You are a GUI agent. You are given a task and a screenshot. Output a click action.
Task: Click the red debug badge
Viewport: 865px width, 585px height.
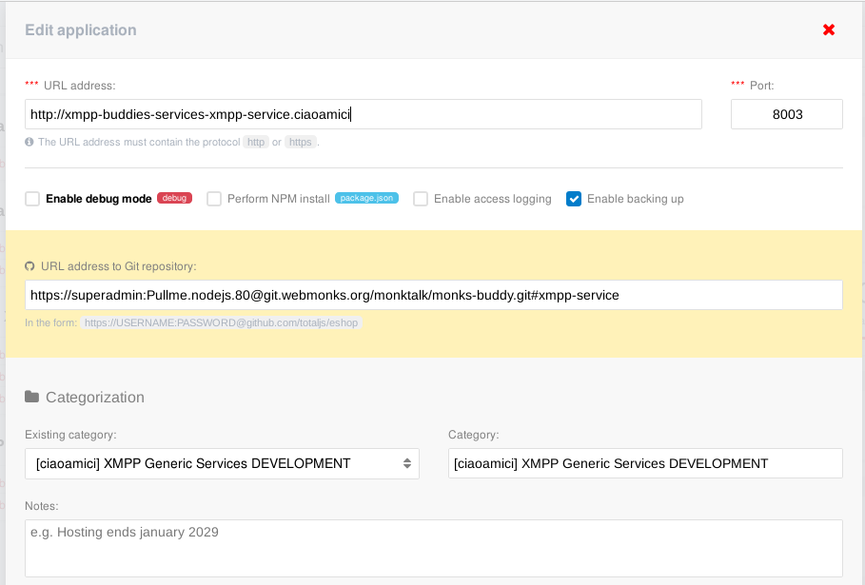[x=174, y=199]
